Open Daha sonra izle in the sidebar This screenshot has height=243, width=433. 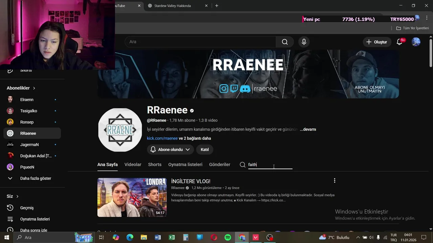pos(32,230)
